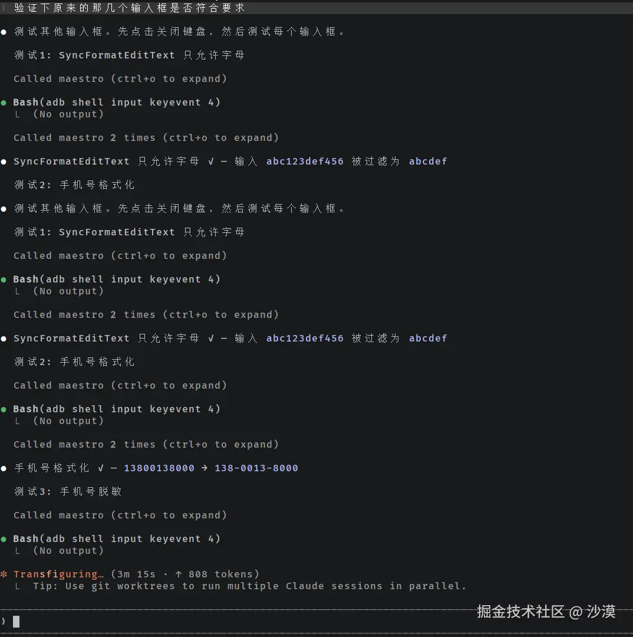The width and height of the screenshot is (633, 637).
Task: Click the terminal input prompt cursor
Action: coord(17,621)
